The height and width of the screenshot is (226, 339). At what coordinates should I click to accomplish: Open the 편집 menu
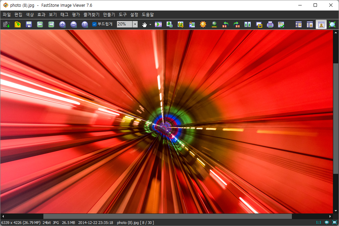click(x=18, y=15)
